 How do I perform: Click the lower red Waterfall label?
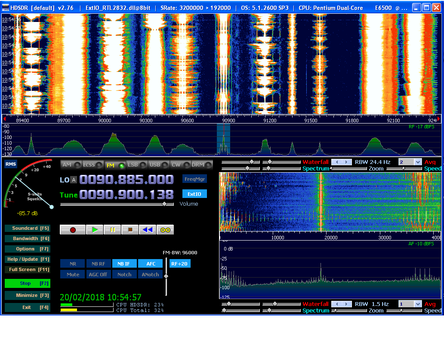point(315,304)
